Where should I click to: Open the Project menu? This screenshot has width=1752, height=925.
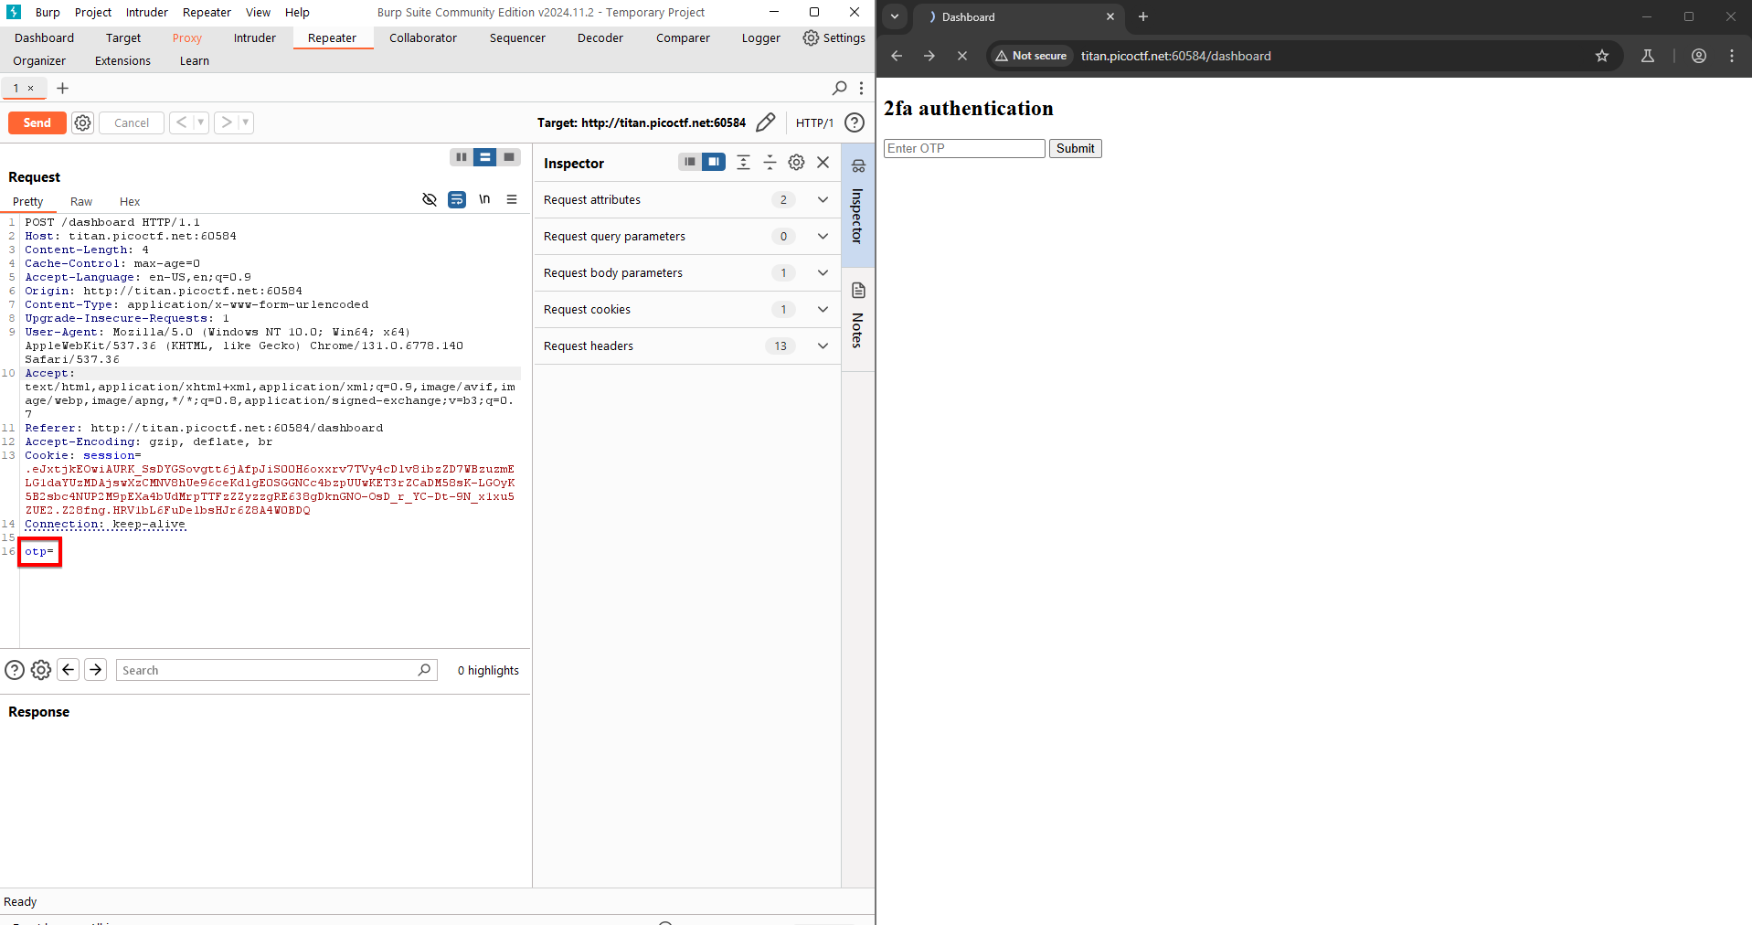pyautogui.click(x=93, y=12)
